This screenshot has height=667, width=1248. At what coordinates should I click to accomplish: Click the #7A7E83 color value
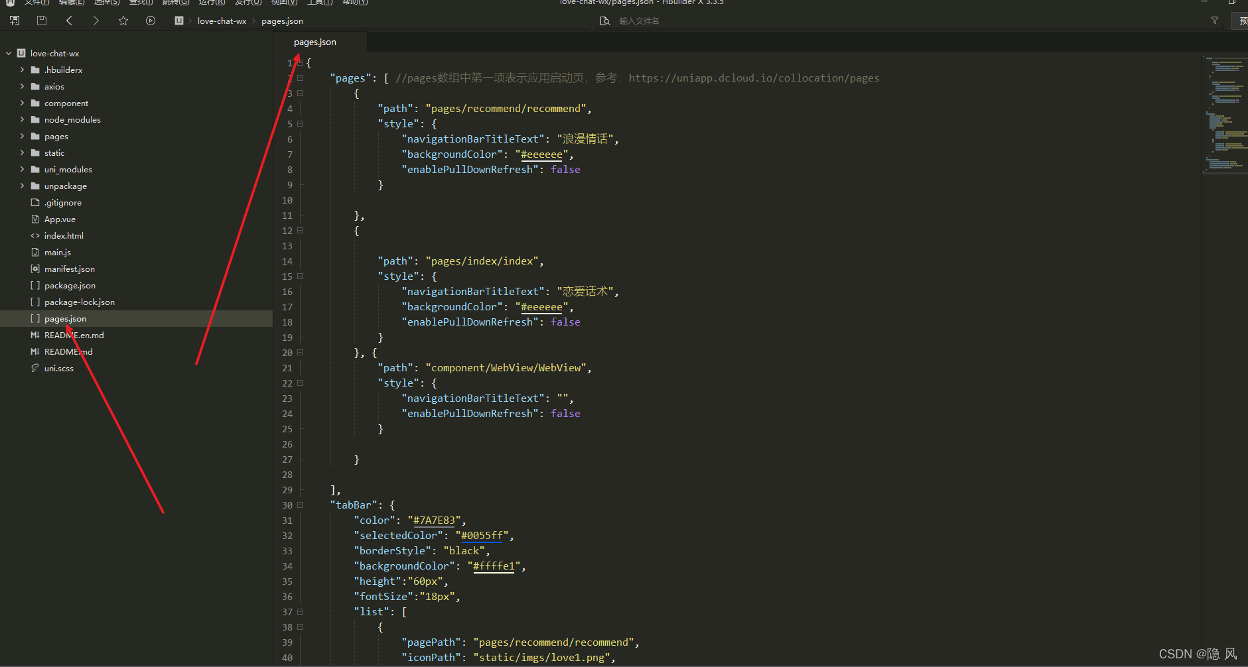[434, 520]
